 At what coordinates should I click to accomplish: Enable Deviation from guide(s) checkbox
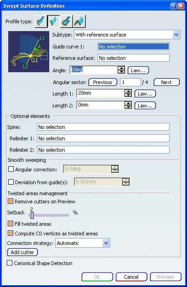11,182
